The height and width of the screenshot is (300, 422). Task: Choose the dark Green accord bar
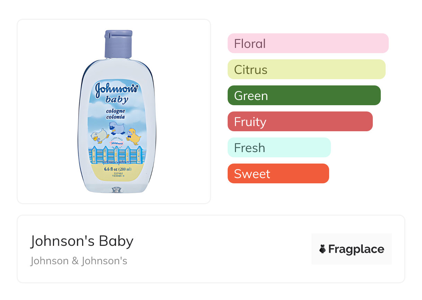[x=304, y=95]
